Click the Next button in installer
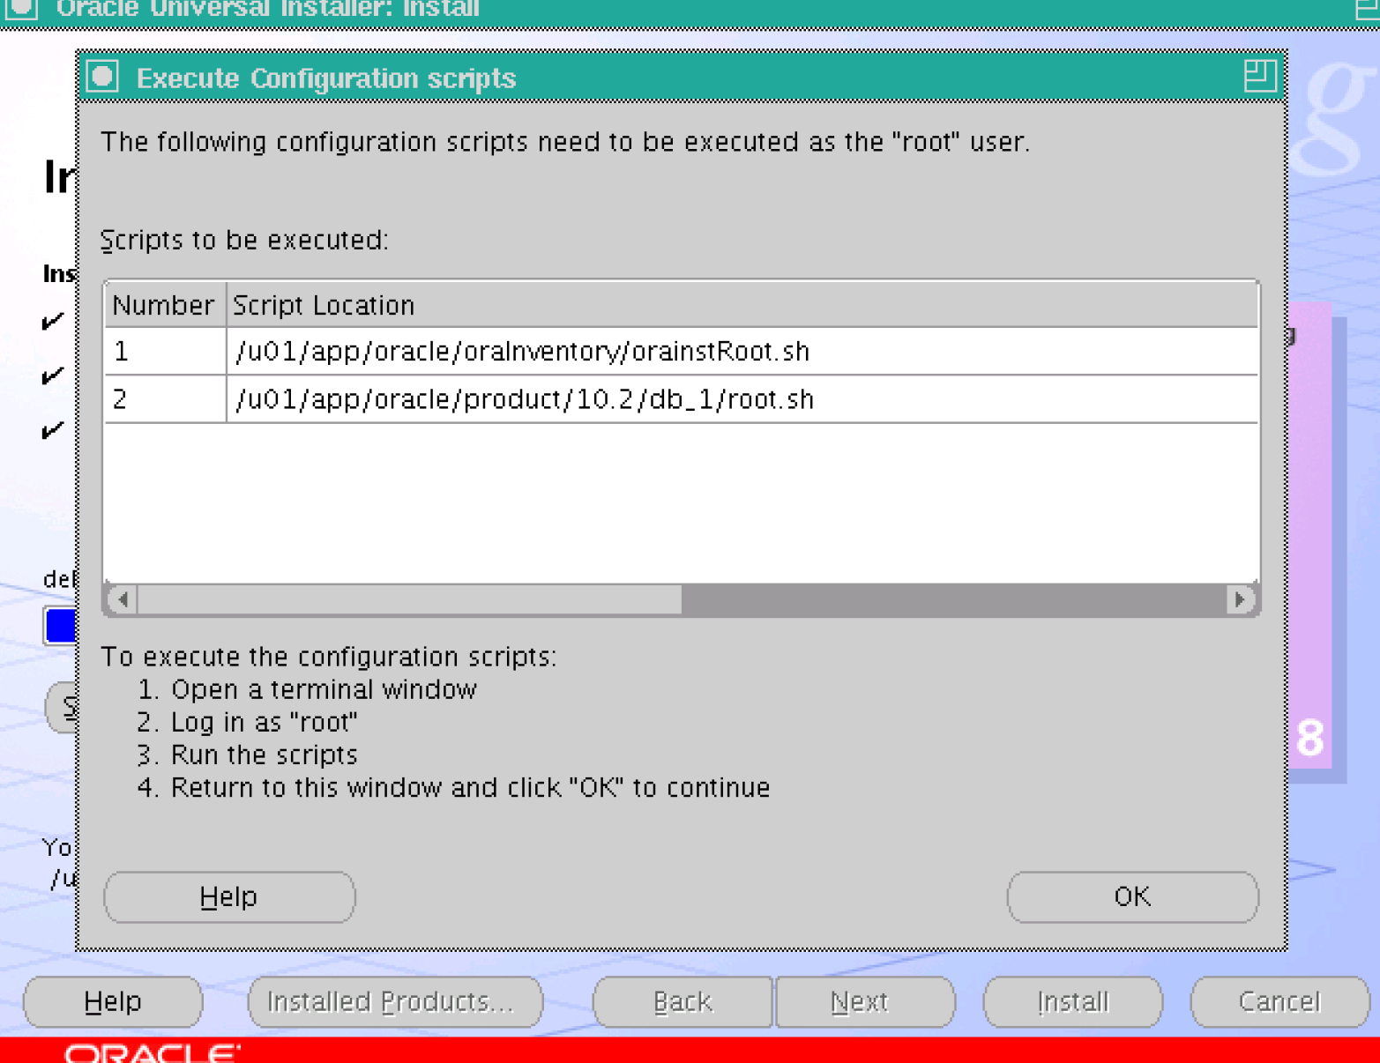 [x=864, y=1001]
